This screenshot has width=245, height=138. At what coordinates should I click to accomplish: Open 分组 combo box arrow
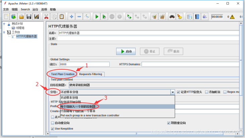(x=173, y=92)
